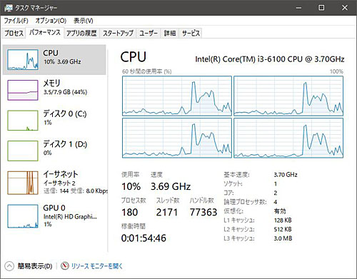This screenshot has height=279, width=357.
Task: Switch to the プロセス tab
Action: click(x=14, y=33)
